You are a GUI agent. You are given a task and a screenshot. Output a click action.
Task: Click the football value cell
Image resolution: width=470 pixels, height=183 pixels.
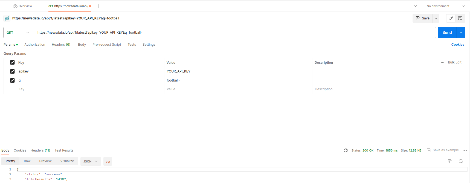pyautogui.click(x=238, y=80)
